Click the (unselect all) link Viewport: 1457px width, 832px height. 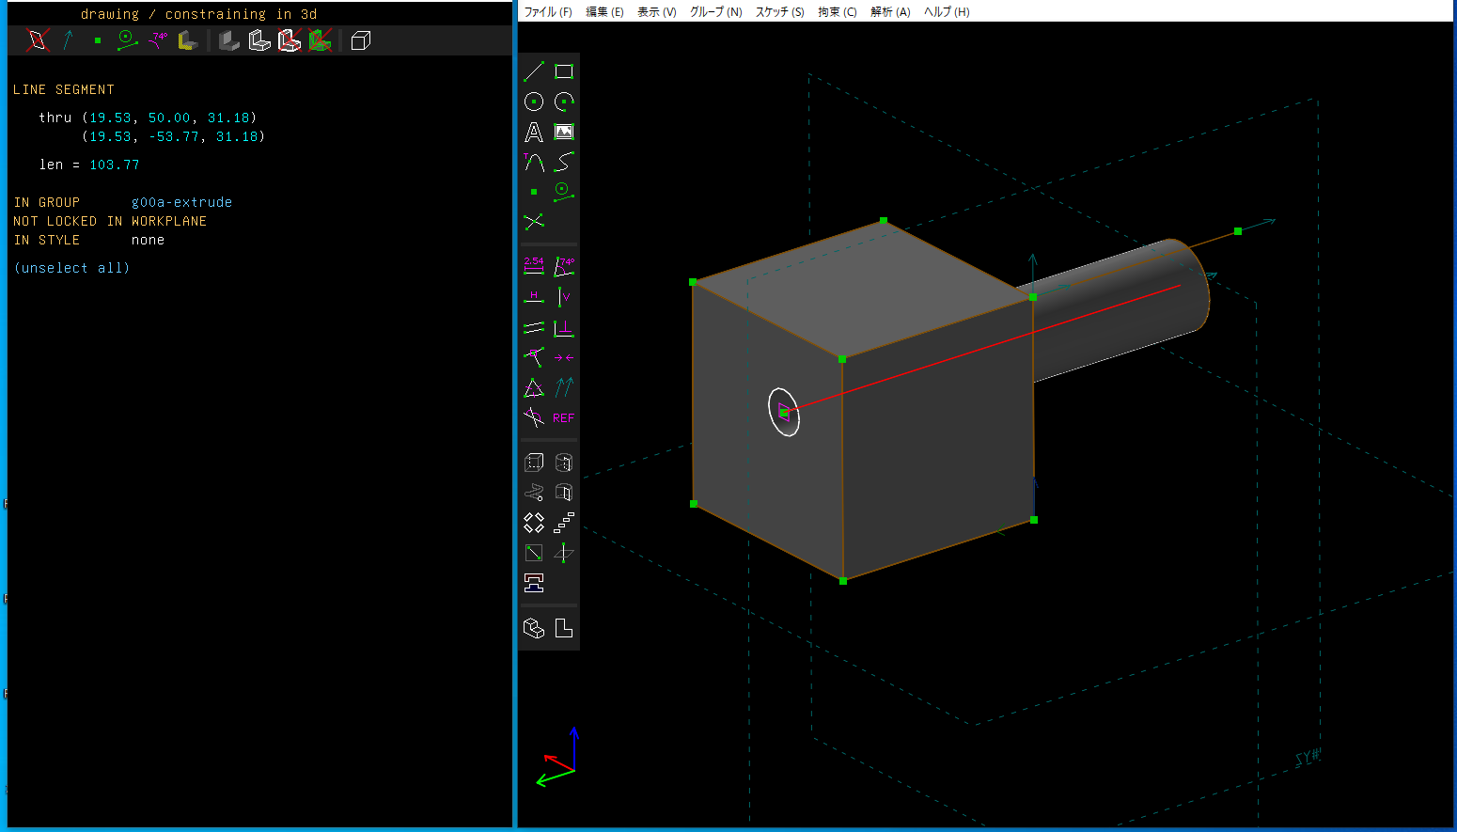[71, 268]
